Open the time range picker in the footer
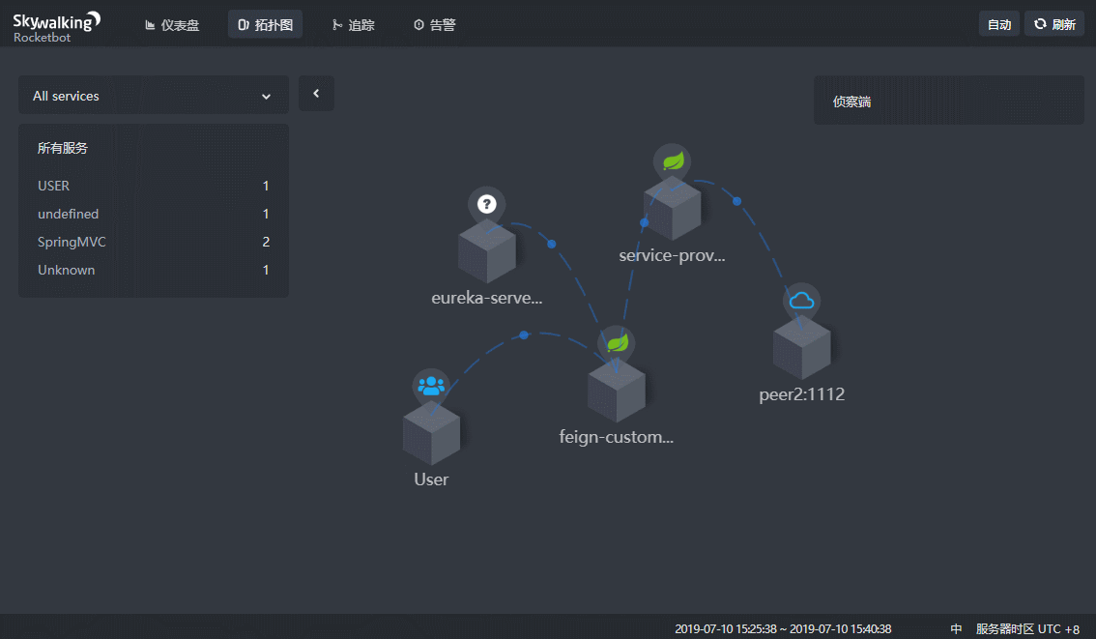Screen dimensions: 1096x639 coord(783,629)
